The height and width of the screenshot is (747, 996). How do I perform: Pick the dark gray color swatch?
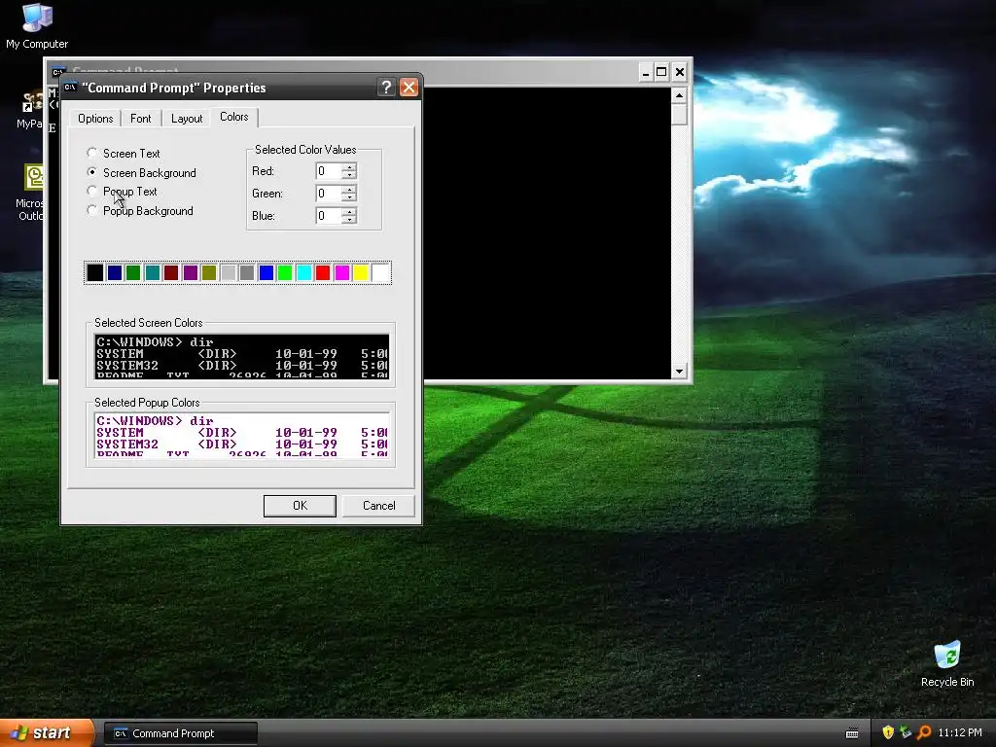[x=247, y=272]
